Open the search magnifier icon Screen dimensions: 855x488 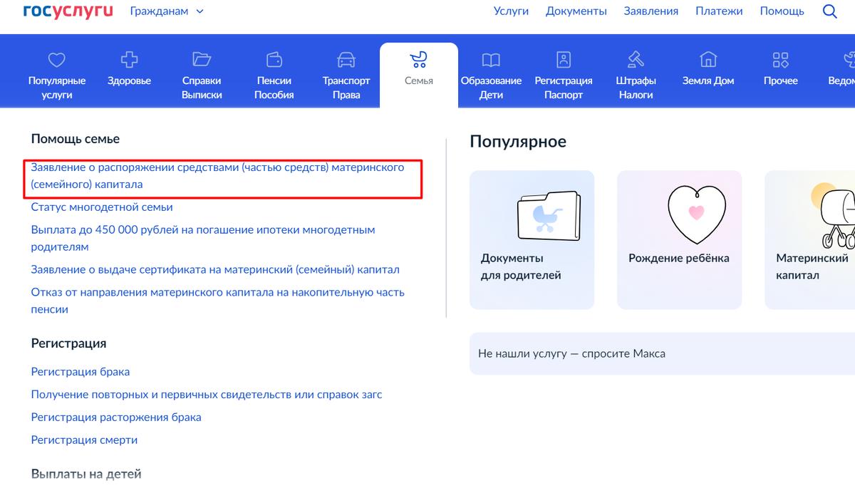[829, 11]
